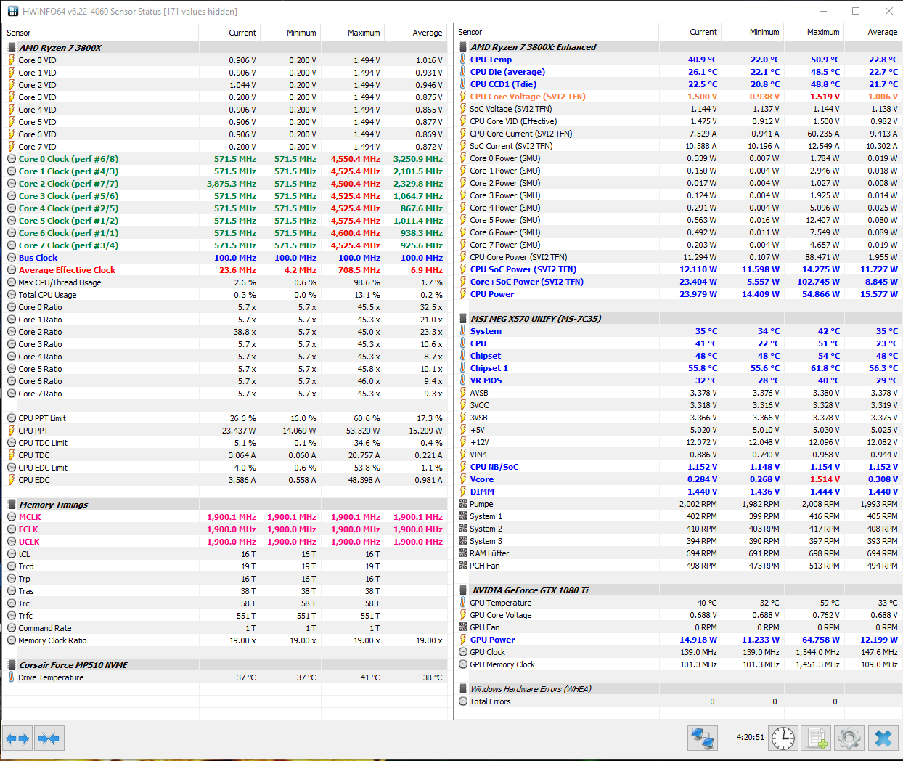
Task: Click the clock icon beside Bus Clock
Action: coord(12,258)
